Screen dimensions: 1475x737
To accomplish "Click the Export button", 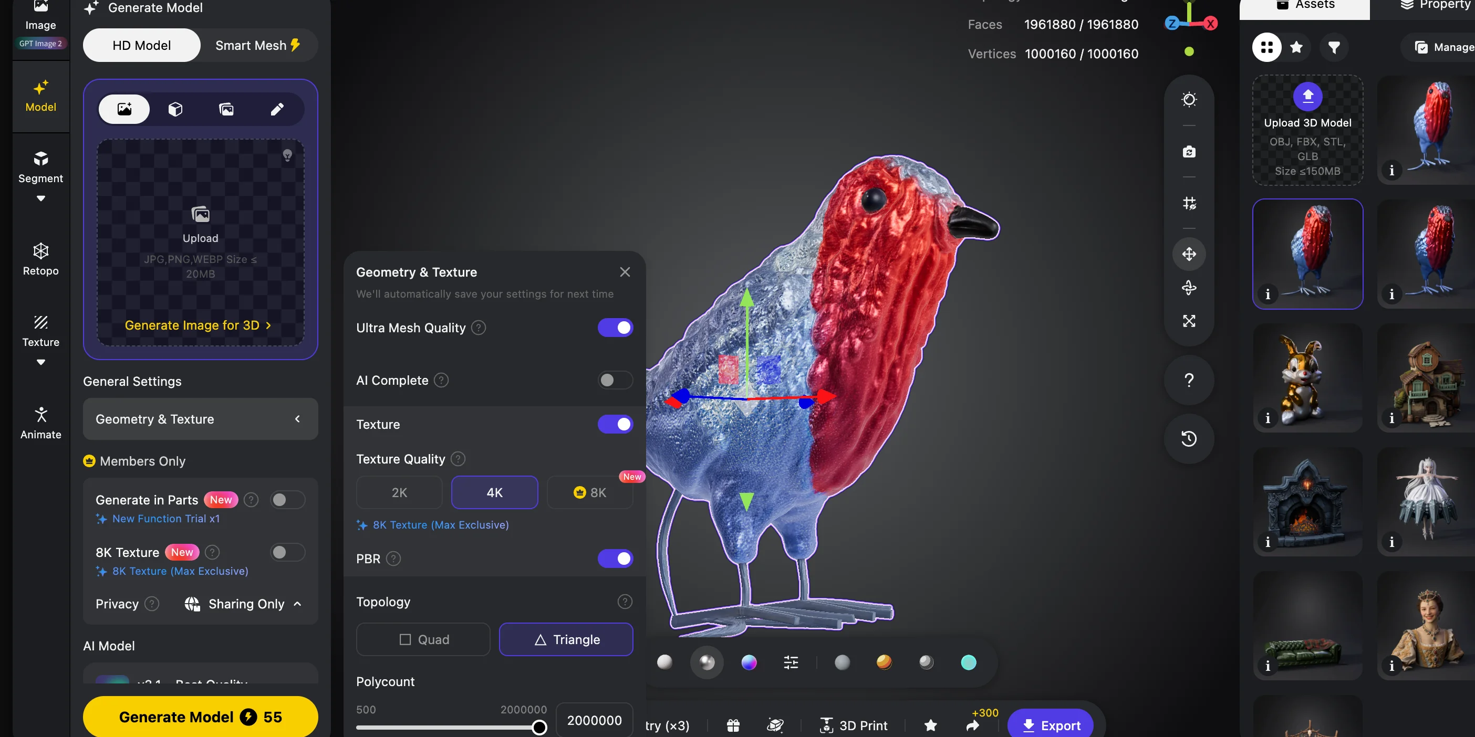I will point(1050,724).
